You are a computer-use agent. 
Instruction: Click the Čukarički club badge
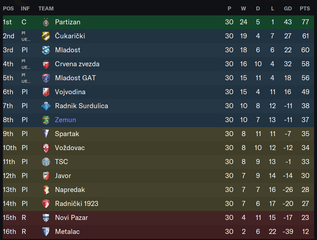pyautogui.click(x=46, y=36)
